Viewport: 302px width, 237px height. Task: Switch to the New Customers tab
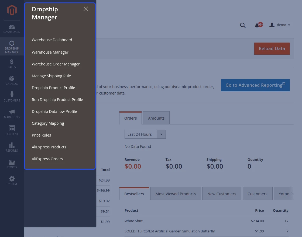(222, 194)
